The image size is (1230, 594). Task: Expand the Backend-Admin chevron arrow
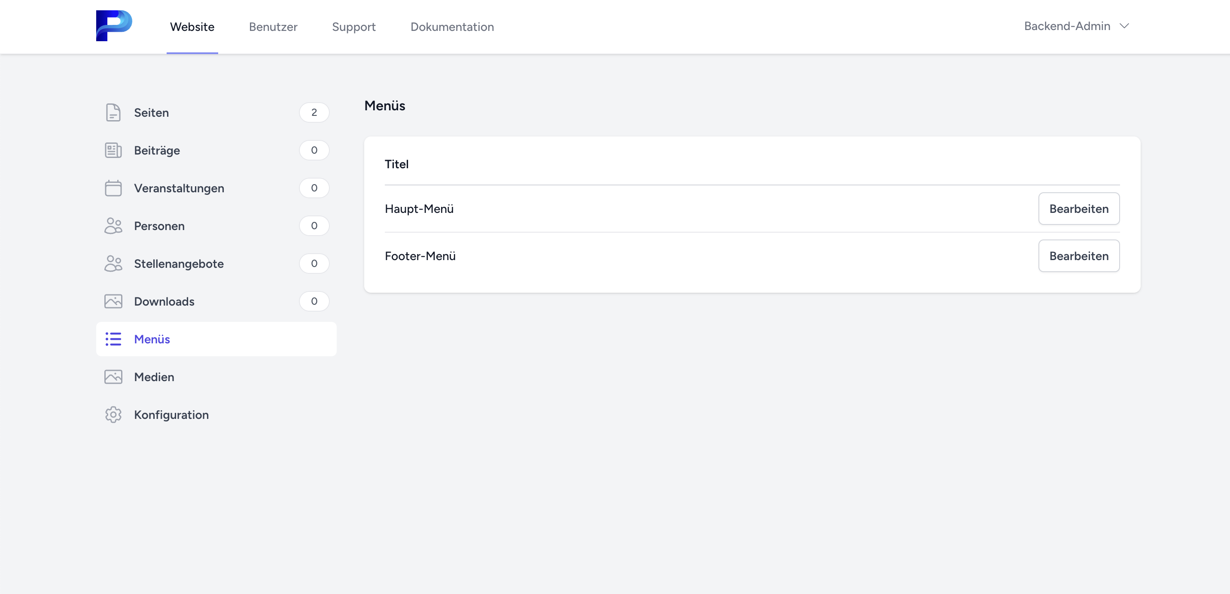1124,26
